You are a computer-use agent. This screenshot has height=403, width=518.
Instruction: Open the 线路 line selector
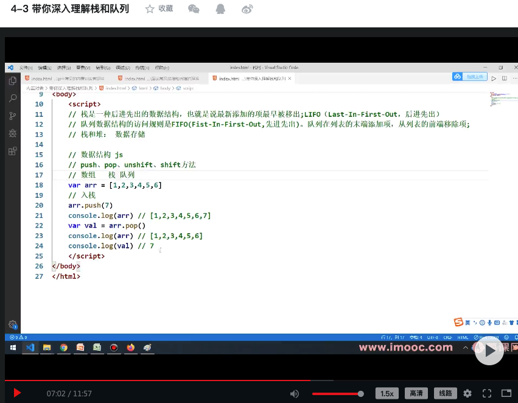pos(446,393)
